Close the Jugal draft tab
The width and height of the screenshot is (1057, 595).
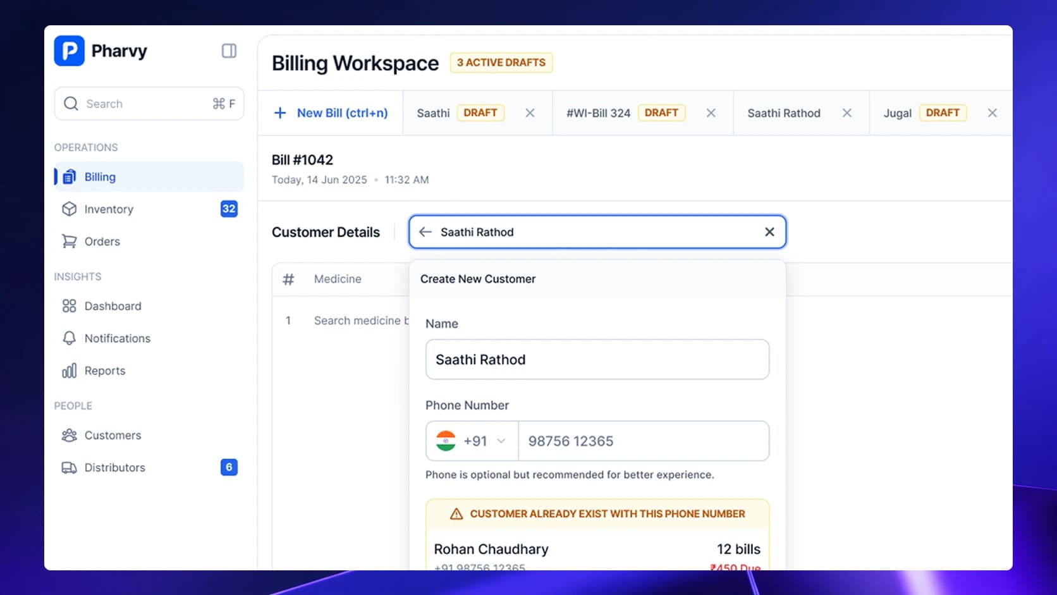(992, 113)
